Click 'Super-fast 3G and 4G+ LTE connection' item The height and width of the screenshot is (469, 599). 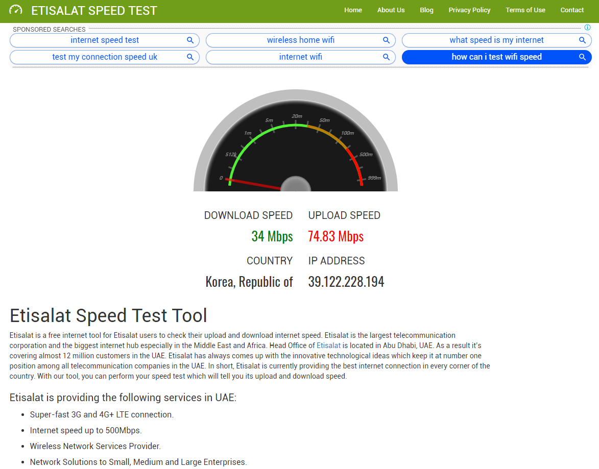[102, 415]
